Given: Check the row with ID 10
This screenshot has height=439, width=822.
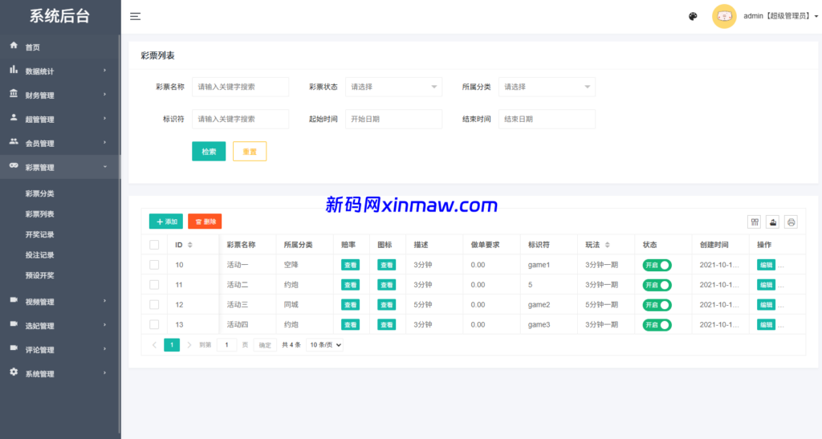Looking at the screenshot, I should click(x=154, y=265).
